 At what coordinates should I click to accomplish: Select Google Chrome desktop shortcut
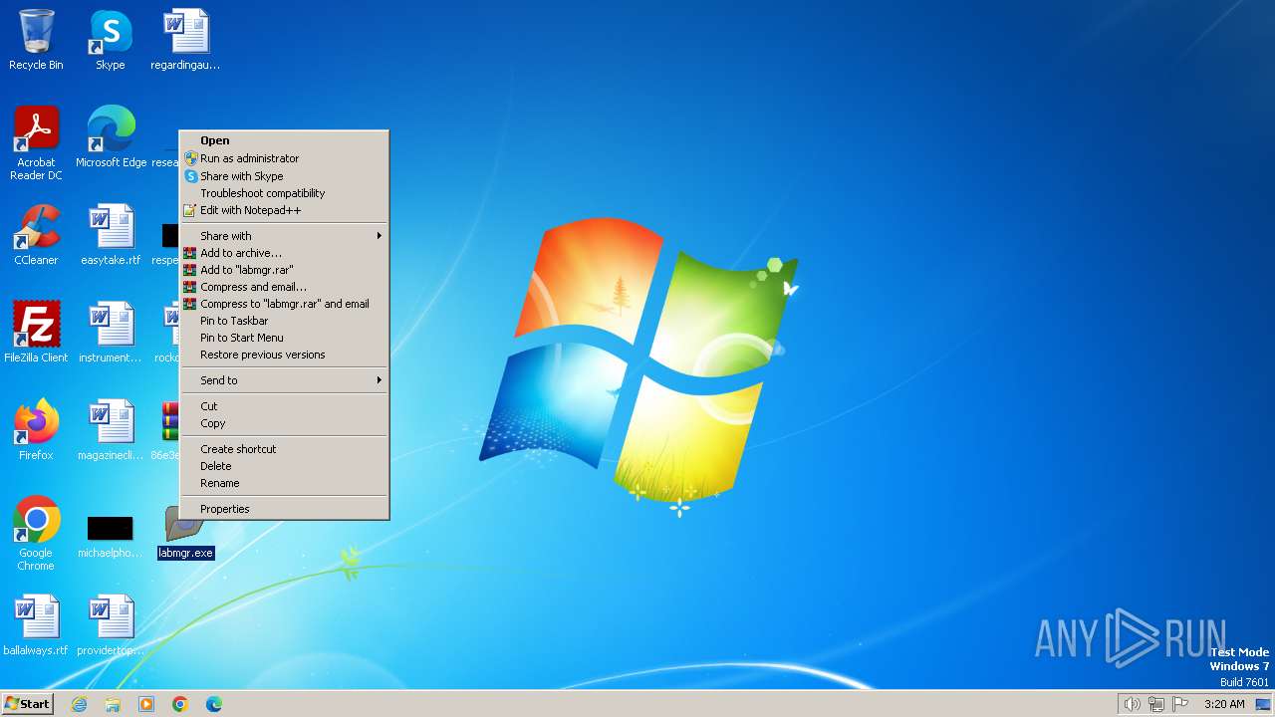(x=36, y=534)
